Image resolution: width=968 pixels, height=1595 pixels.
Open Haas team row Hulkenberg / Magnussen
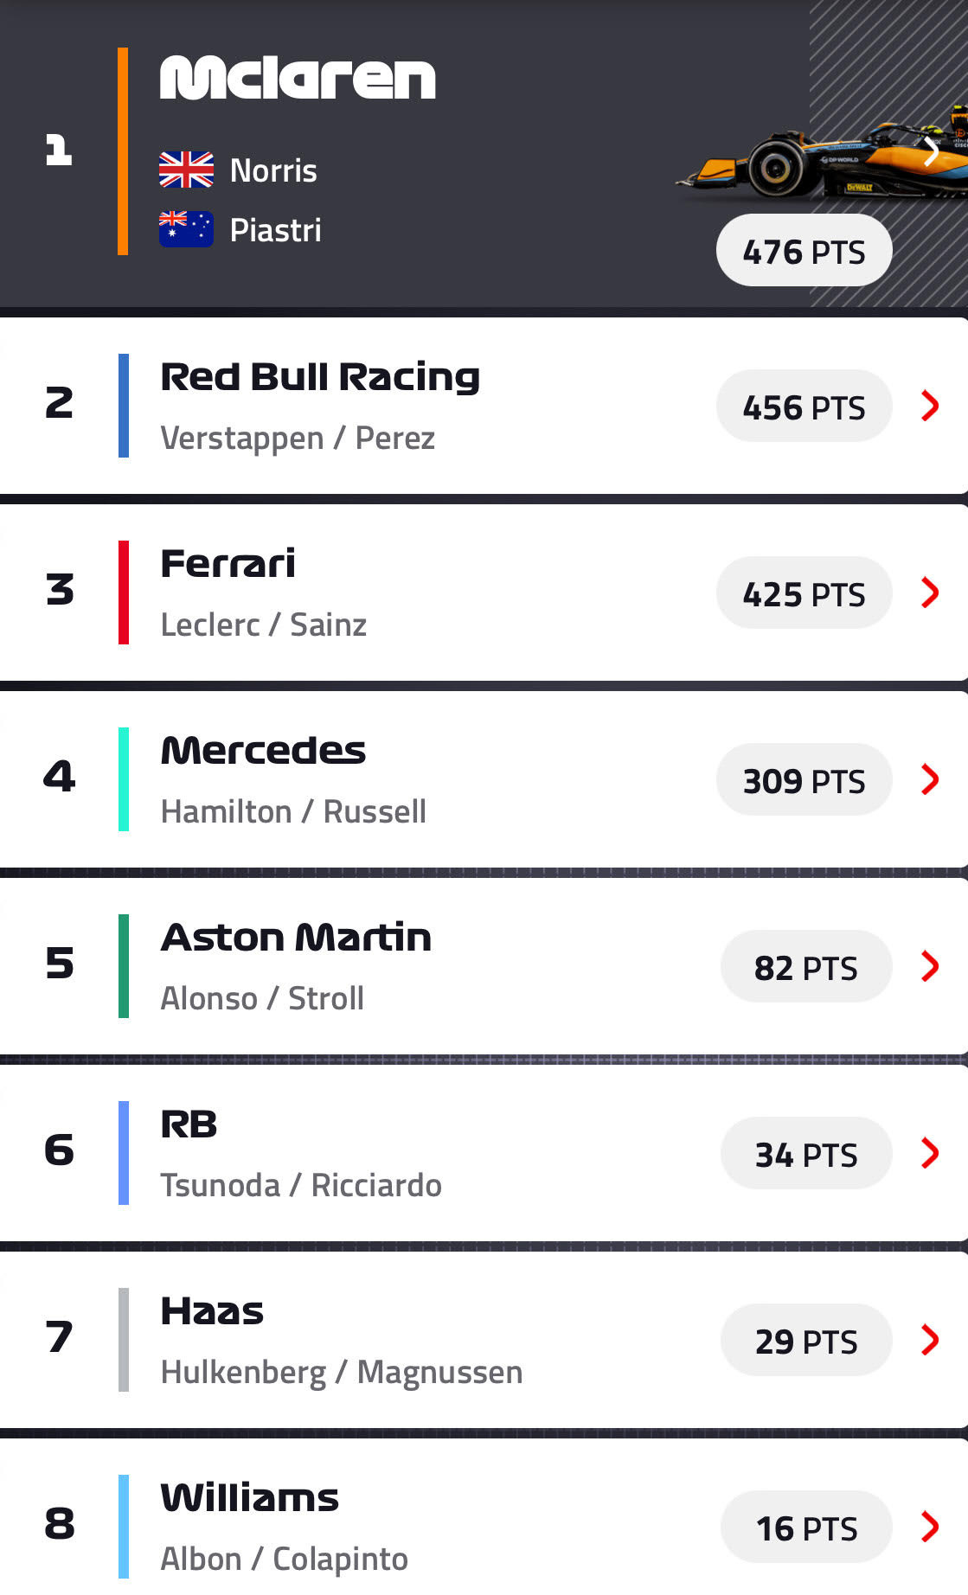(484, 1340)
